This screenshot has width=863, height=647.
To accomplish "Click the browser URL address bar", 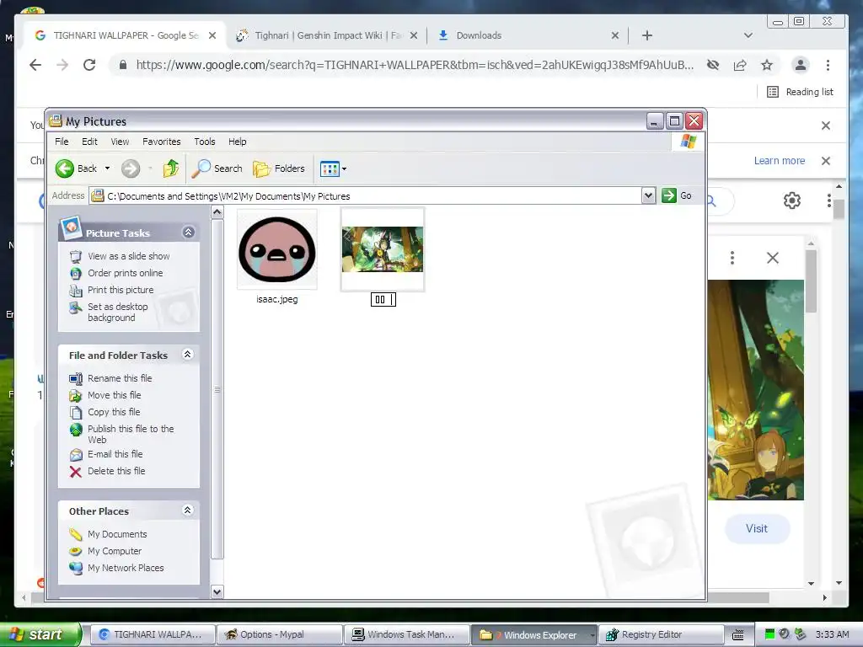I will (x=415, y=65).
